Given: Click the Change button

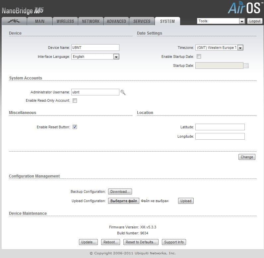Looking at the screenshot, I should pyautogui.click(x=247, y=157).
